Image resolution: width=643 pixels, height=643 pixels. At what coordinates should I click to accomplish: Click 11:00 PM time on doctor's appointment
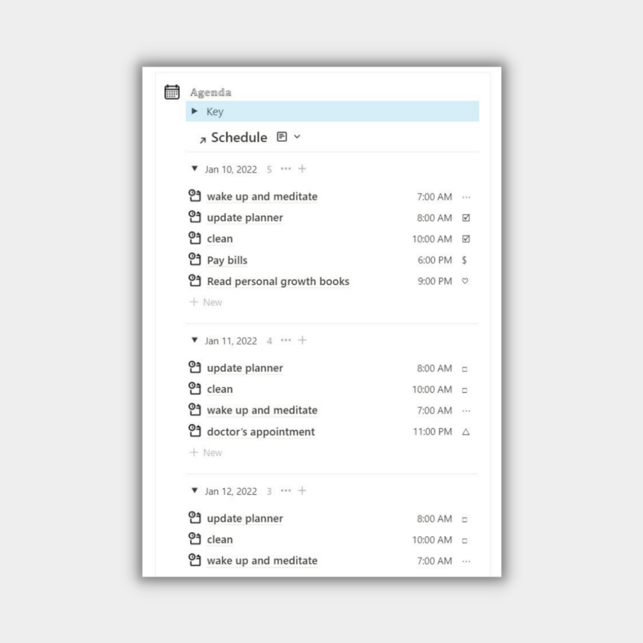[x=433, y=431]
